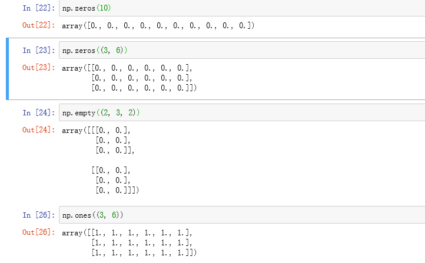Image resolution: width=425 pixels, height=263 pixels.
Task: Click the blue selection bar of cell 23
Action: point(8,68)
